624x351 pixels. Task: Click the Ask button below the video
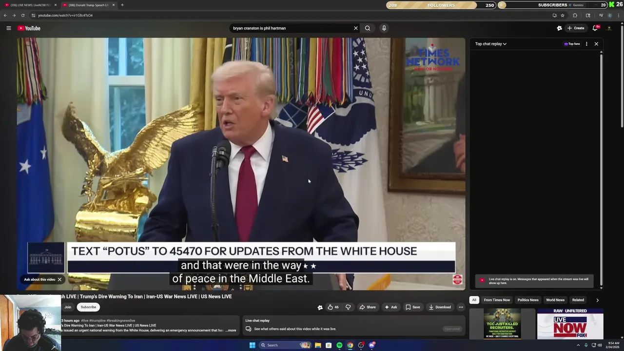coord(390,307)
